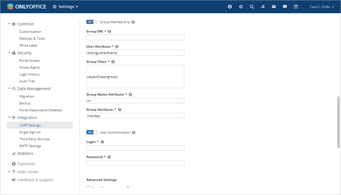The image size is (341, 195).
Task: Open the Talk chat icon in the header
Action: pyautogui.click(x=285, y=6)
